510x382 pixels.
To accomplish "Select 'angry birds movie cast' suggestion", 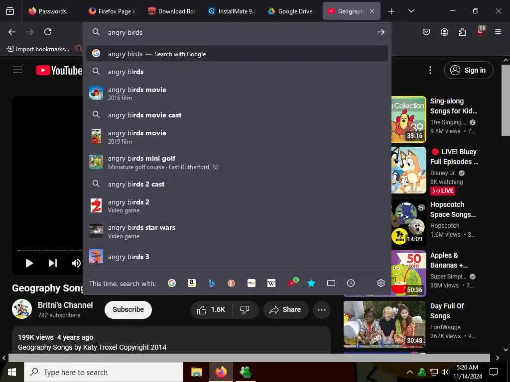I will [237, 115].
